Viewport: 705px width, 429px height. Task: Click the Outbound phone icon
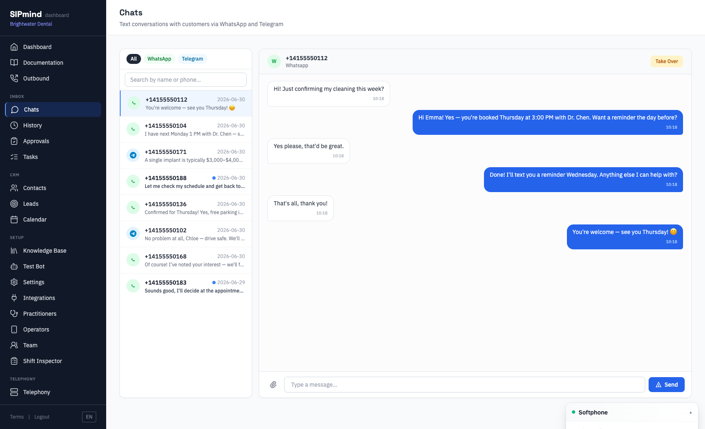pyautogui.click(x=14, y=78)
